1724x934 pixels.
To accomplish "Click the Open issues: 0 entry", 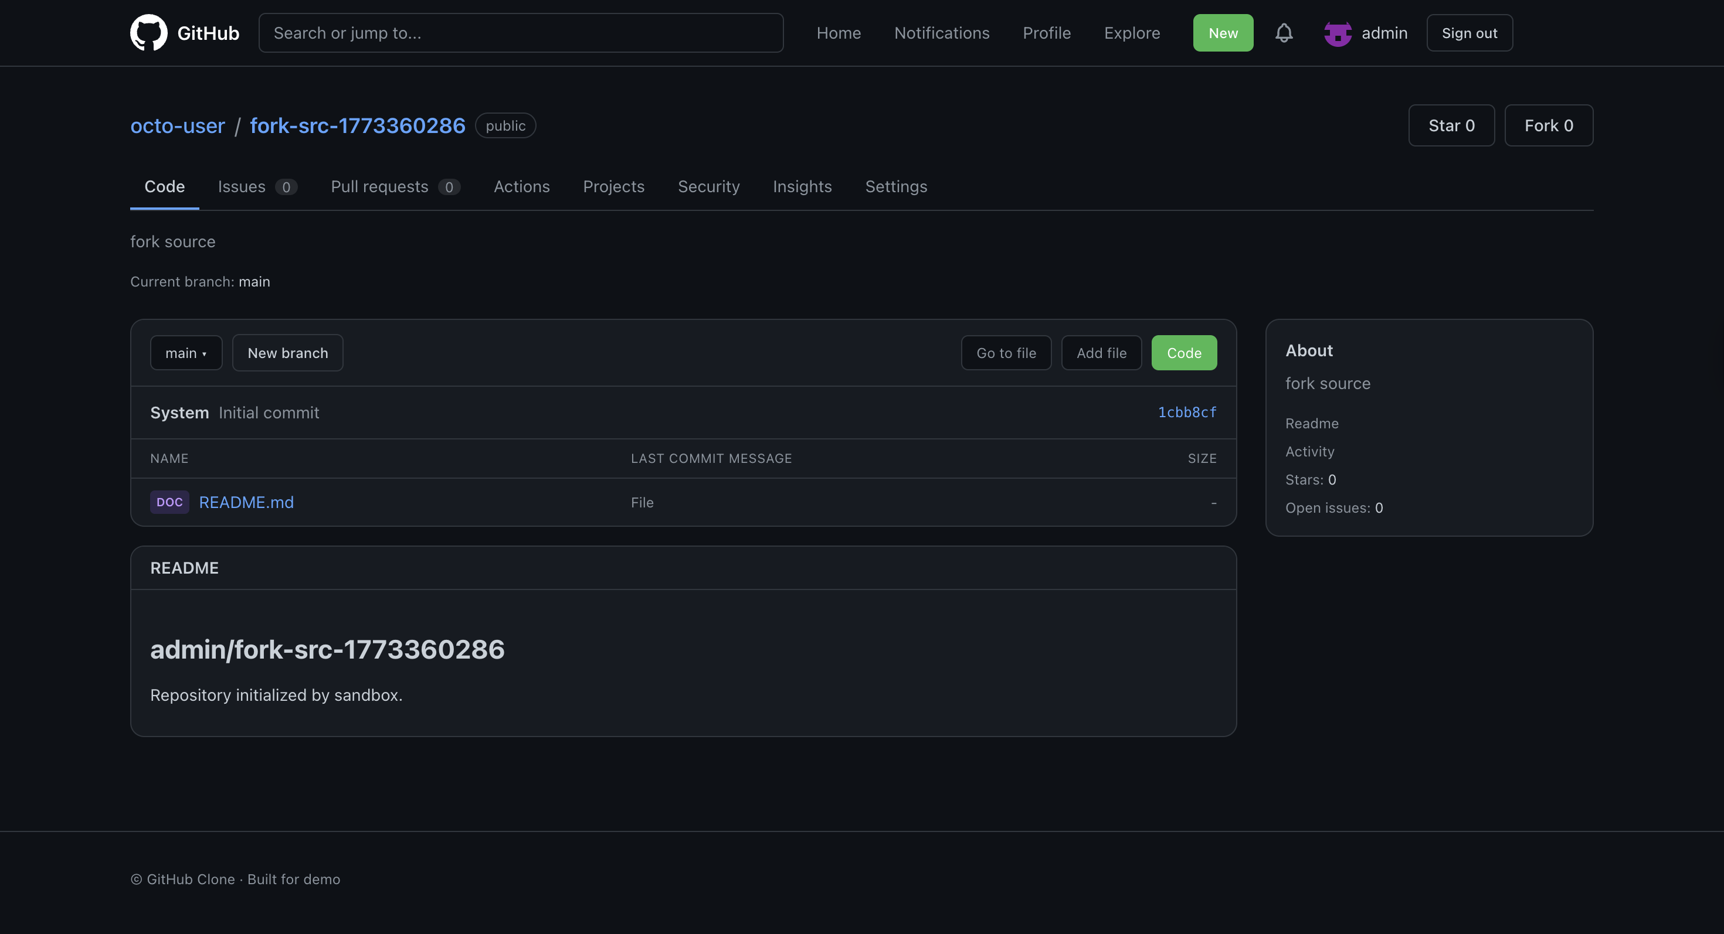I will tap(1334, 507).
